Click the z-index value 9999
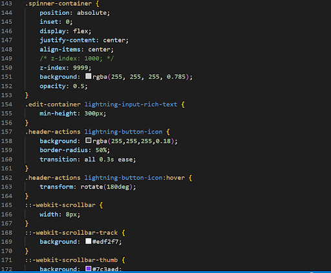Screen dimensions: 331x273 pos(81,68)
